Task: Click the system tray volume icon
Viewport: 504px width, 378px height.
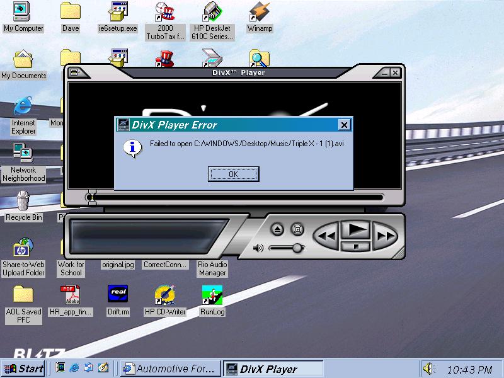Action: point(429,369)
